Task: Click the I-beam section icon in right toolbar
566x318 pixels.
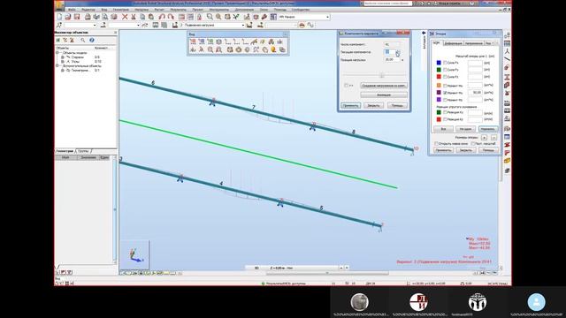Action: (x=507, y=77)
